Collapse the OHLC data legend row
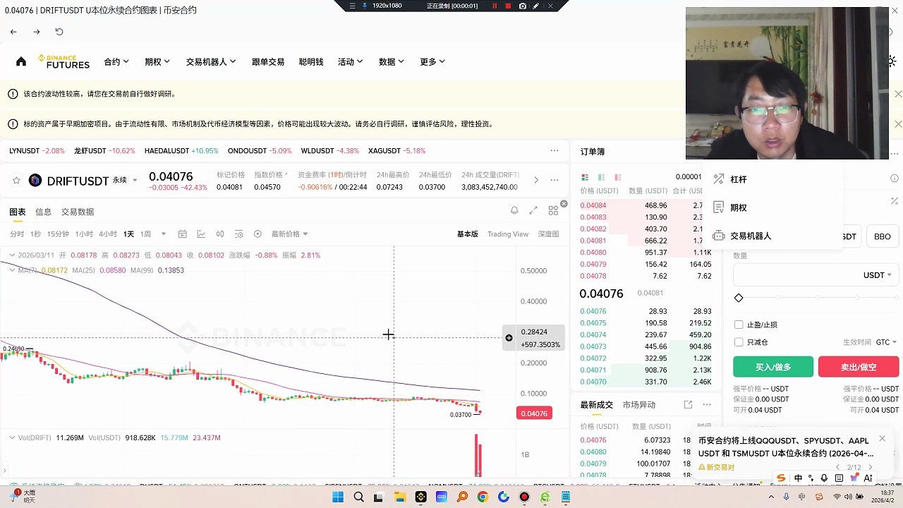This screenshot has height=508, width=903. 11,255
